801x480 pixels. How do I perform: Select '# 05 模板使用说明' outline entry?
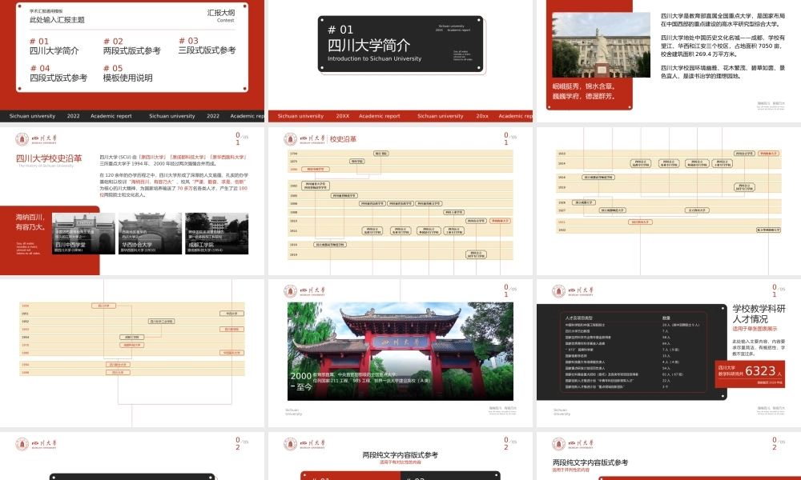click(x=127, y=73)
